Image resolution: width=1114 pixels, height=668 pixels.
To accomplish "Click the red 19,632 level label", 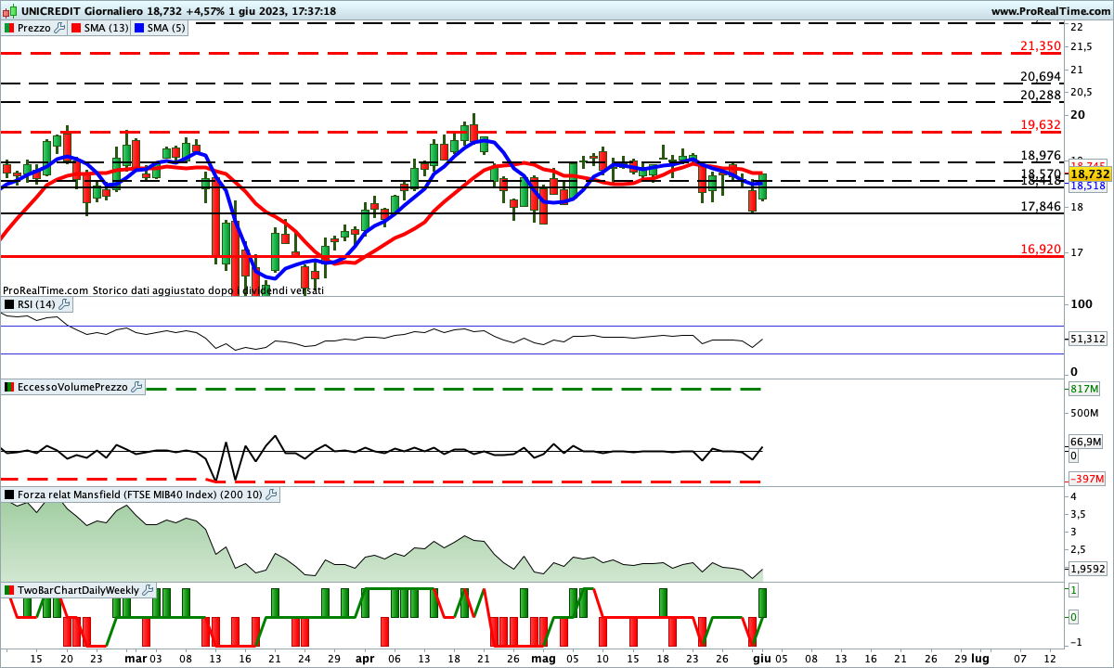I will tap(1041, 124).
